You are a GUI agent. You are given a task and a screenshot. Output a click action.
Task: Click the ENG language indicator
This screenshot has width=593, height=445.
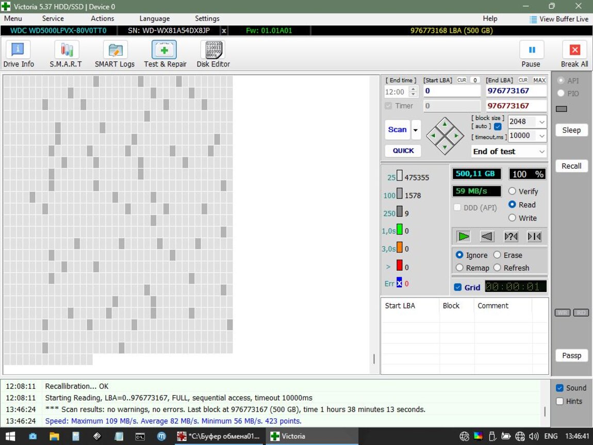coord(551,436)
